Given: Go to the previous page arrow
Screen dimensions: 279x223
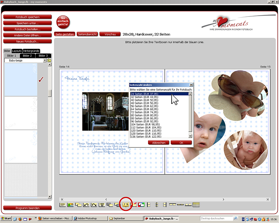Looking at the screenshot, I should tap(106, 199).
